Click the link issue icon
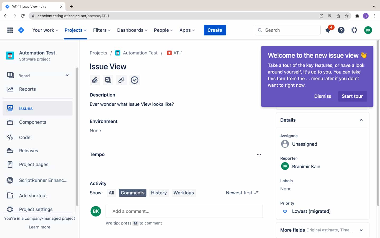 (x=121, y=80)
